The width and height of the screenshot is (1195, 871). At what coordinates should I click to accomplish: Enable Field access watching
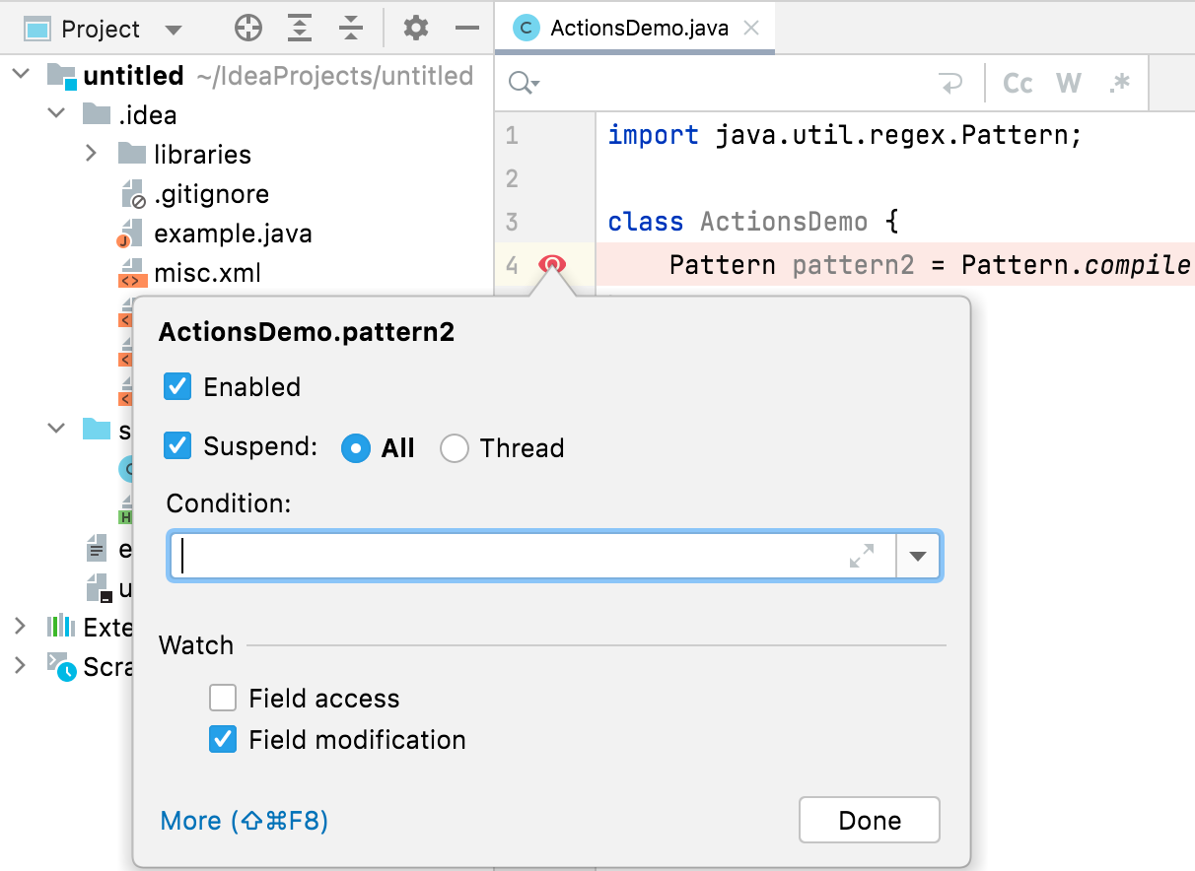[223, 698]
